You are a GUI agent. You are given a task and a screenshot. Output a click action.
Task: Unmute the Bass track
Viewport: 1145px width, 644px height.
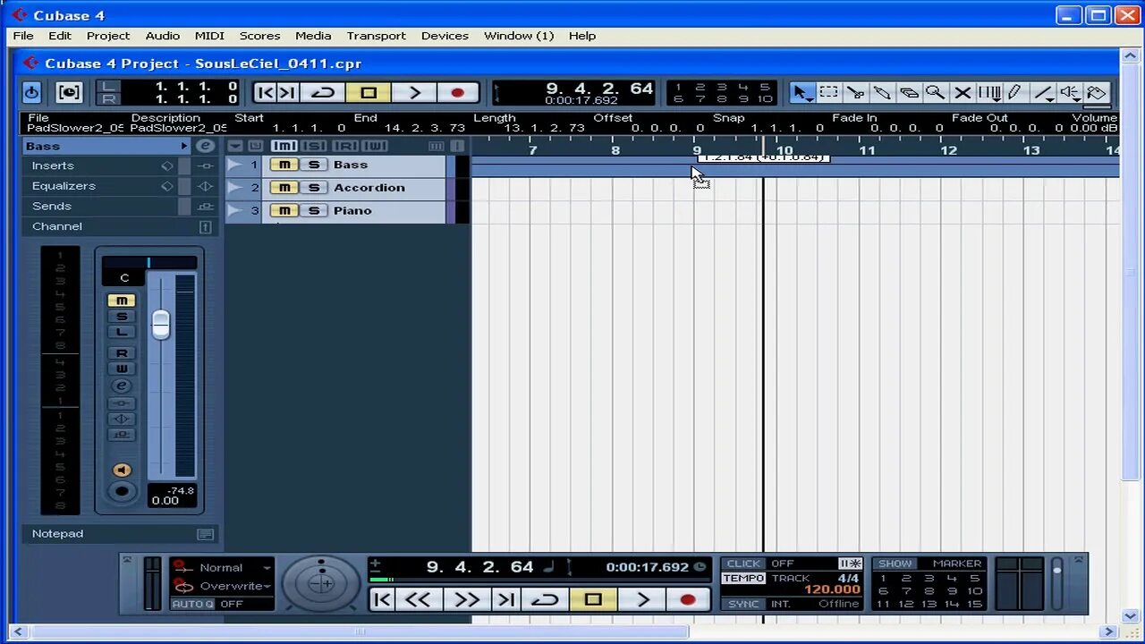point(284,165)
